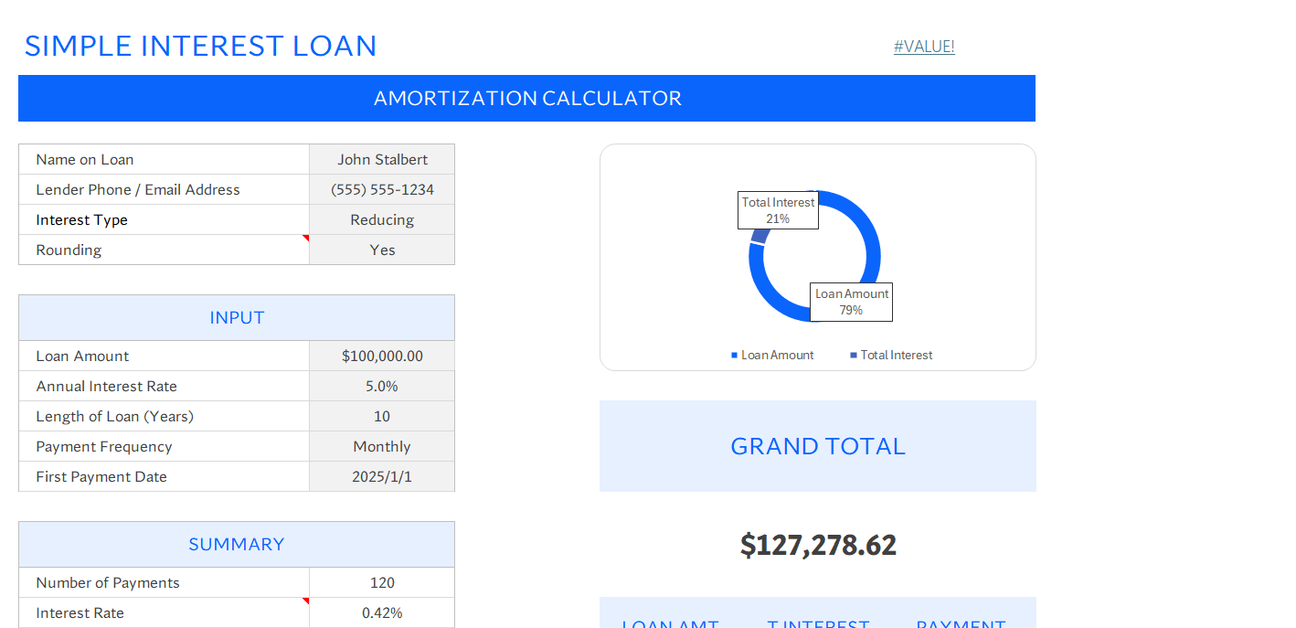
Task: Click the SUMMARY section header
Action: pyautogui.click(x=237, y=544)
